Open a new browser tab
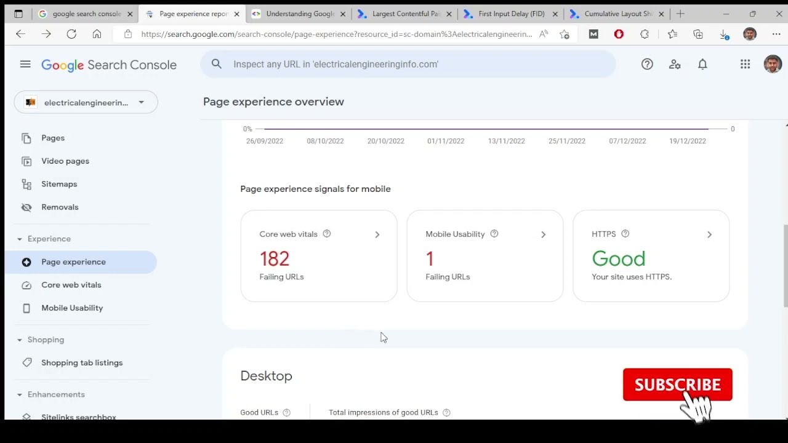Viewport: 788px width, 443px height. tap(680, 14)
